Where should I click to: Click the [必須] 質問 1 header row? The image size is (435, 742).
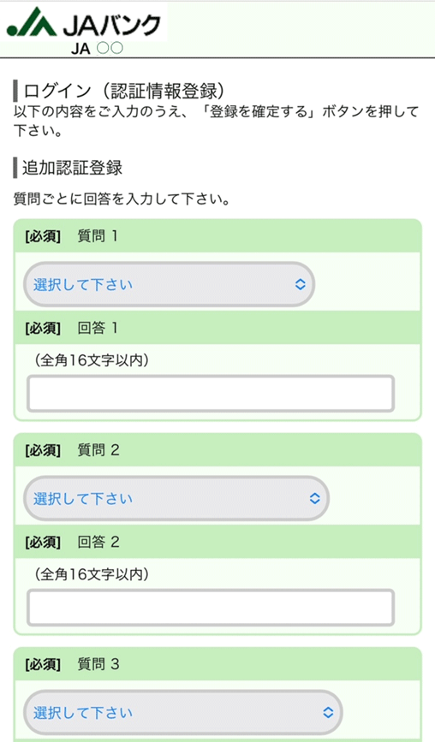coord(217,235)
